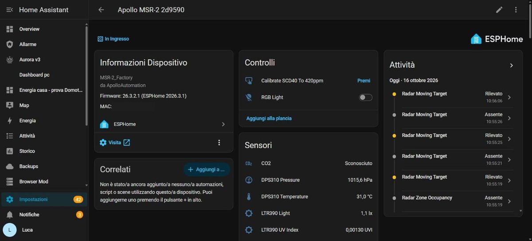The height and width of the screenshot is (241, 532).
Task: Expand the Attività panel chevron
Action: coord(511,65)
